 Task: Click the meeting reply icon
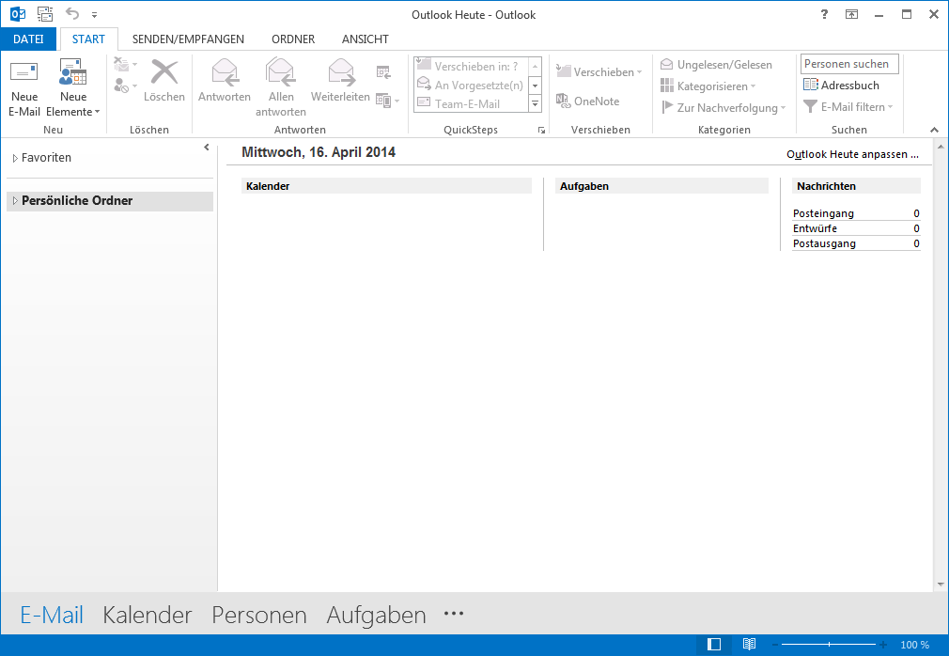(383, 72)
